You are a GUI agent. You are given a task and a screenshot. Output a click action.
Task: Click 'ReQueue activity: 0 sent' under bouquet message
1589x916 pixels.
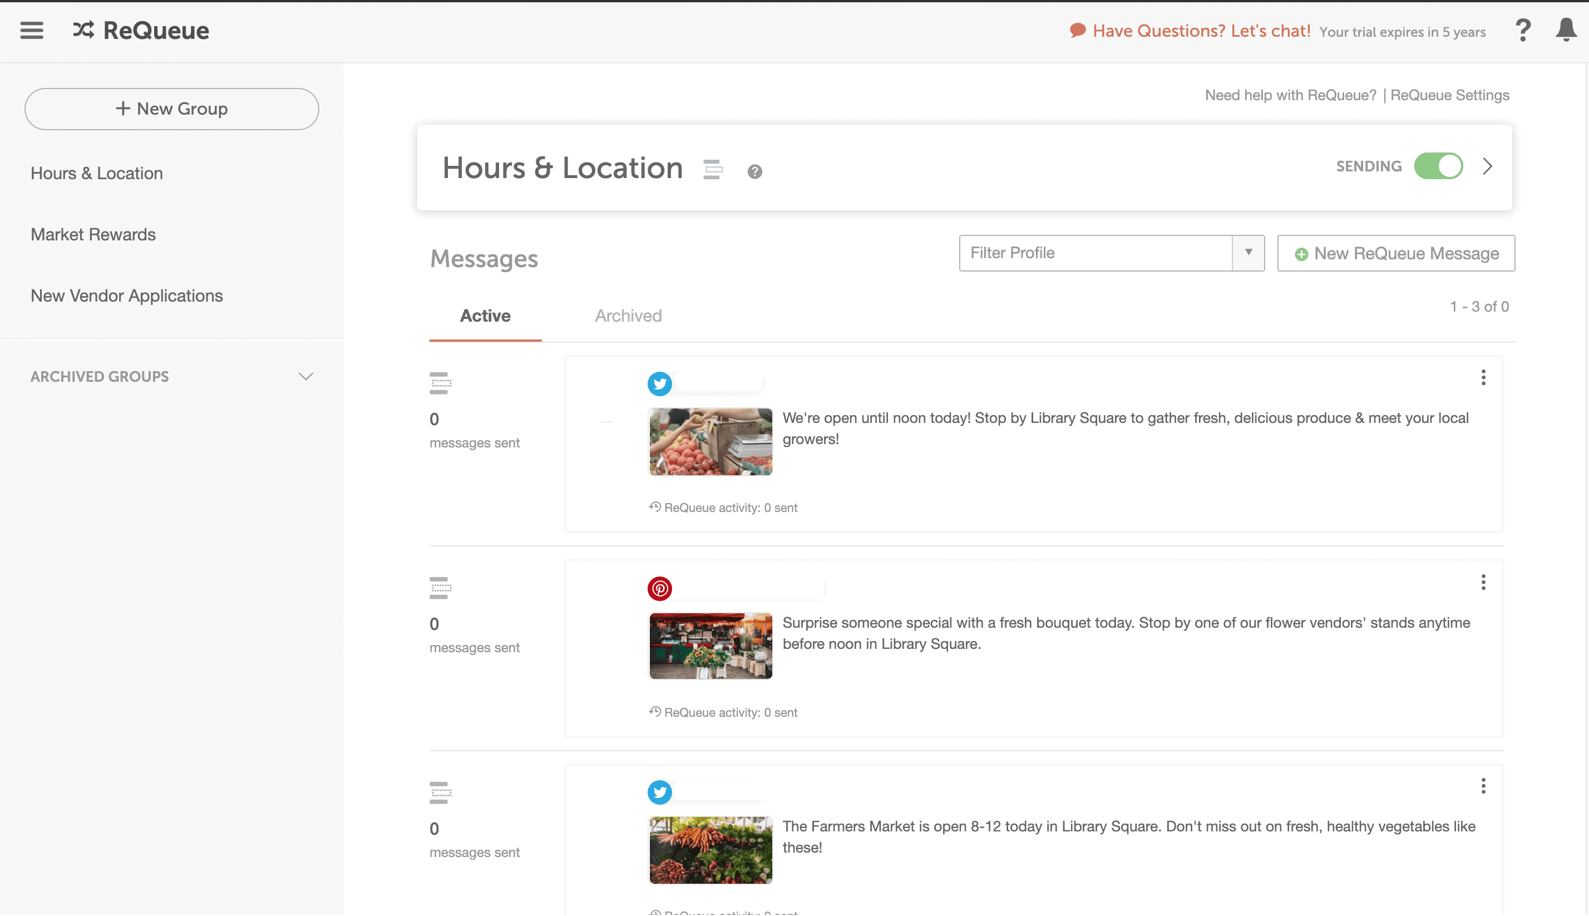[730, 712]
